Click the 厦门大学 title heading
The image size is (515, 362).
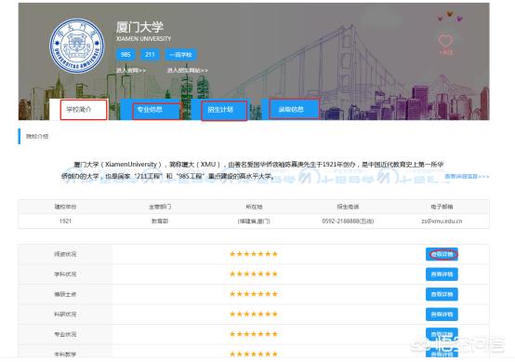coord(139,27)
